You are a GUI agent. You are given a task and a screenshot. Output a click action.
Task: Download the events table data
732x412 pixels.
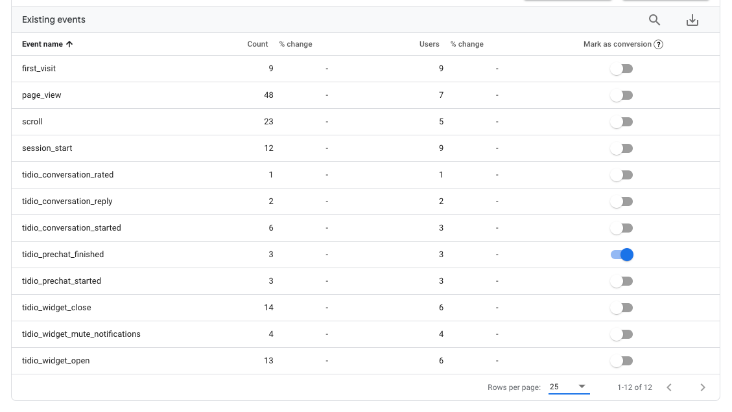(x=692, y=20)
